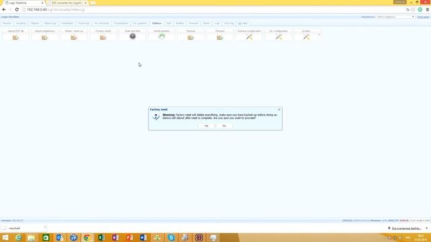Switch to the Logs tab
431x242 pixels.
pyautogui.click(x=217, y=24)
